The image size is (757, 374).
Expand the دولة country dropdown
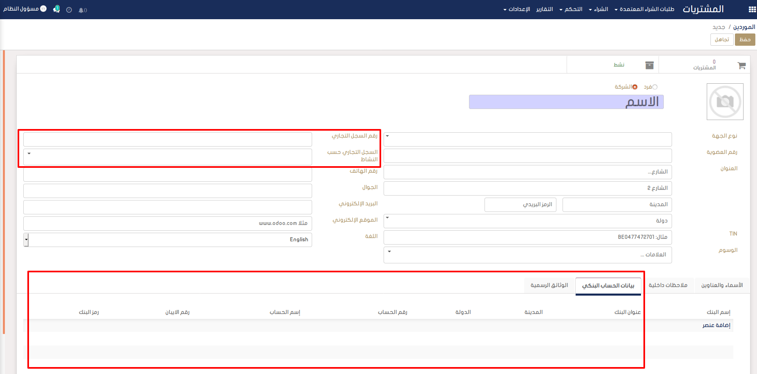[527, 221]
